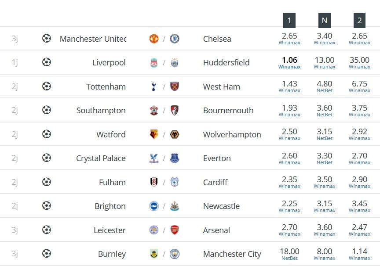The image size is (380, 266).
Task: Click the Wolverhampton club crest
Action: pos(175,134)
